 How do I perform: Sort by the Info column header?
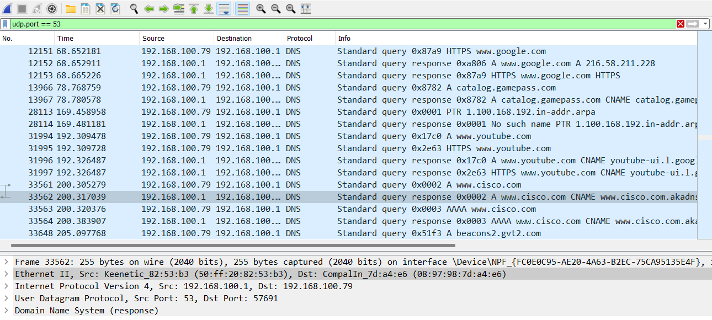[x=516, y=39]
